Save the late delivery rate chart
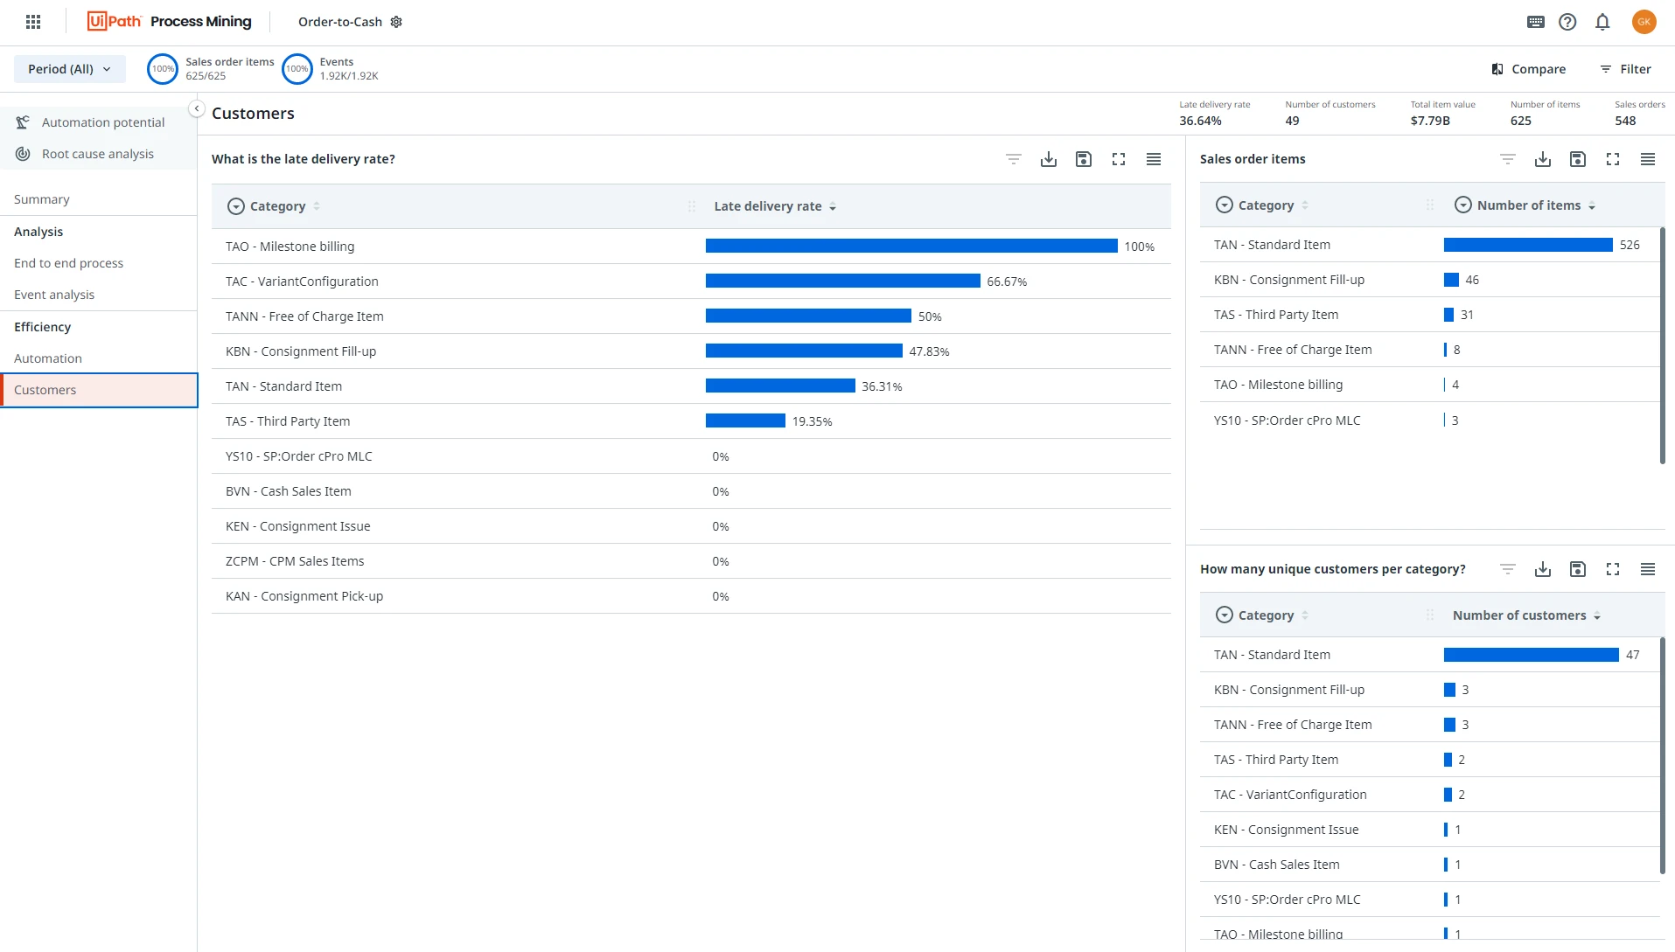This screenshot has width=1675, height=952. pyautogui.click(x=1084, y=159)
